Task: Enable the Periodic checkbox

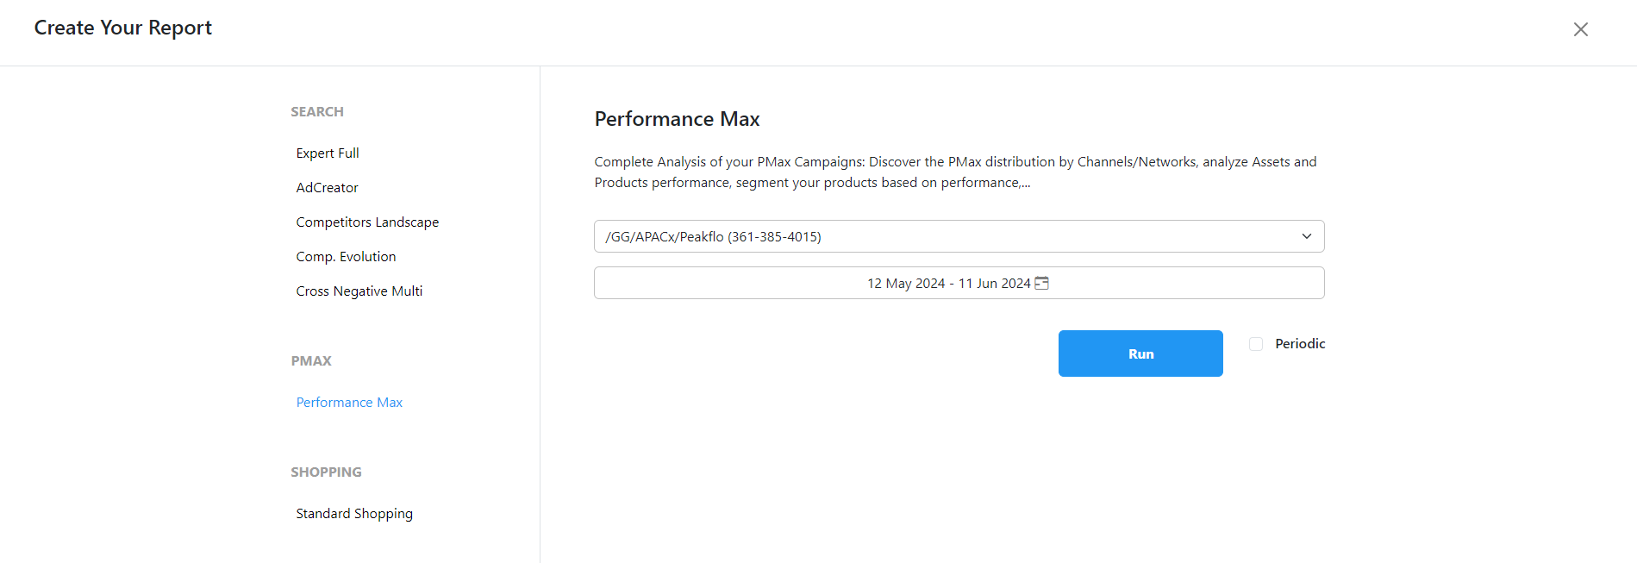Action: click(x=1256, y=344)
